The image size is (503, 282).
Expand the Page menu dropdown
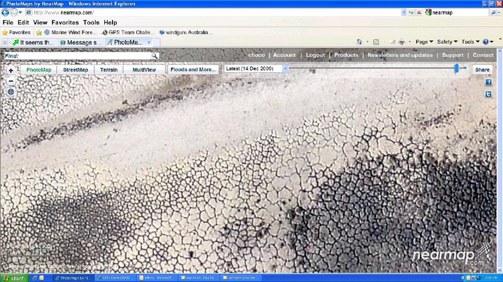tap(424, 42)
